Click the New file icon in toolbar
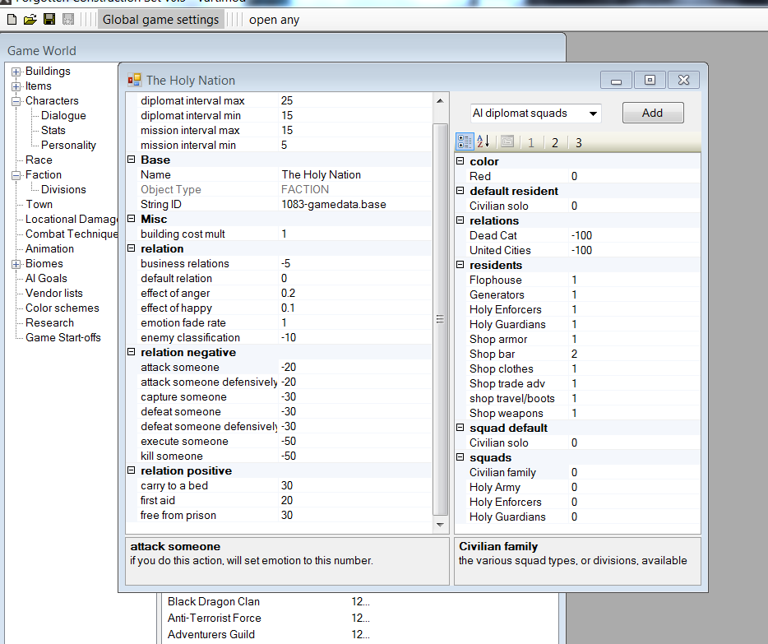 click(x=12, y=20)
